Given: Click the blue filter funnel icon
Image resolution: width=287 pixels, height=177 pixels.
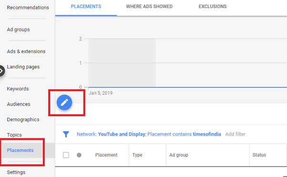Looking at the screenshot, I should click(66, 134).
